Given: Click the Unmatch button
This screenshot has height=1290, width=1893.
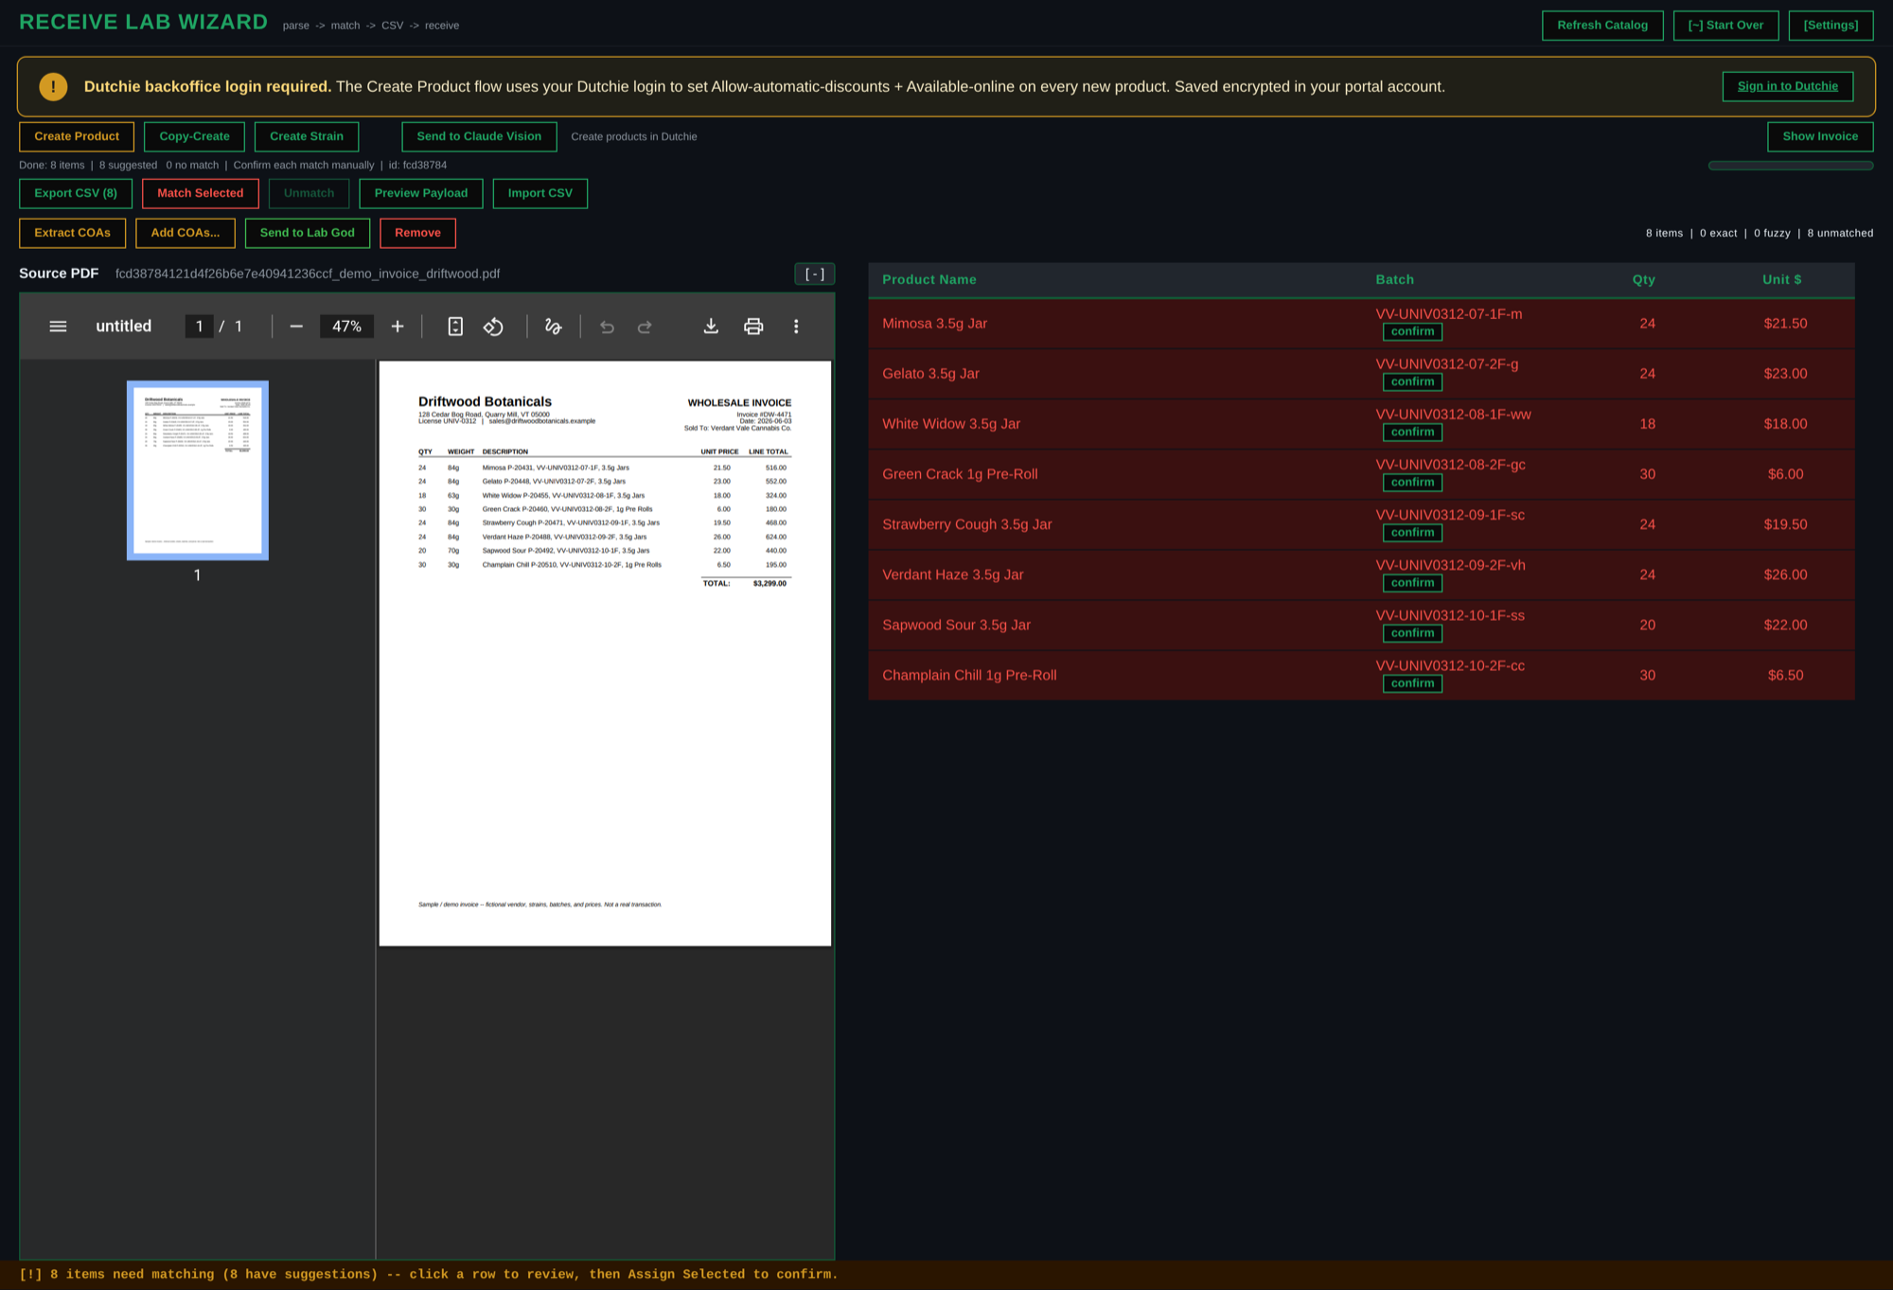Looking at the screenshot, I should [x=309, y=193].
